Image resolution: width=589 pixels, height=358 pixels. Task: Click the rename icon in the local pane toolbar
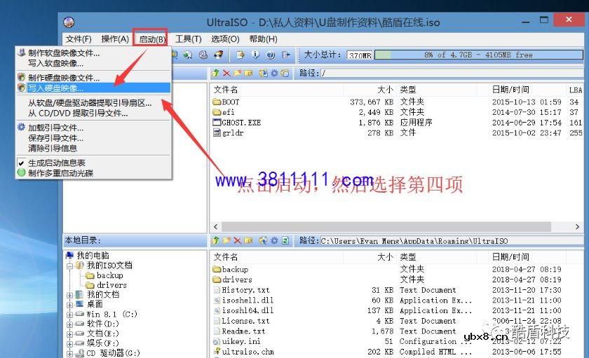[248, 240]
